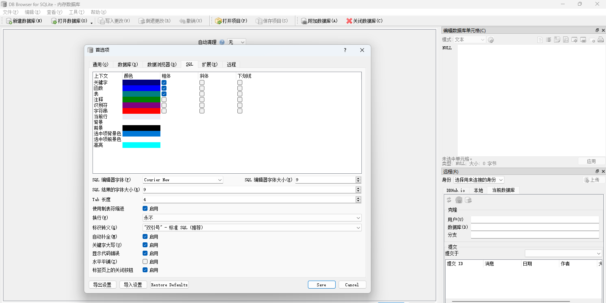The width and height of the screenshot is (606, 303).
Task: Toggle 使用制表符缩进 checkbox
Action: [x=145, y=209]
